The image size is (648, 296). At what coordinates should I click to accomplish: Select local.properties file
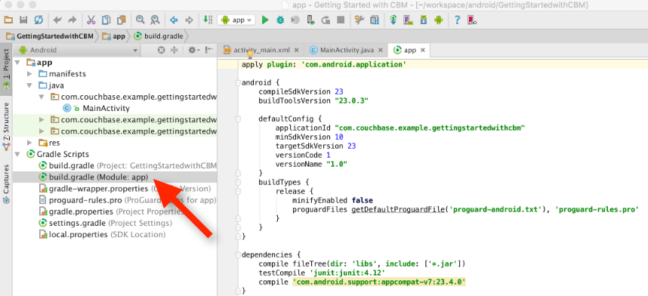(102, 234)
